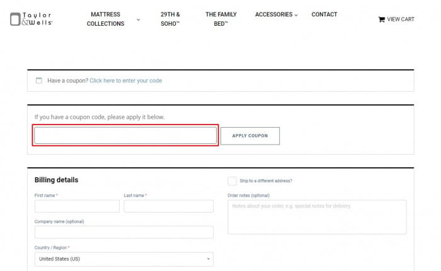441x271 pixels.
Task: Click the Order notes text area
Action: coord(317,217)
